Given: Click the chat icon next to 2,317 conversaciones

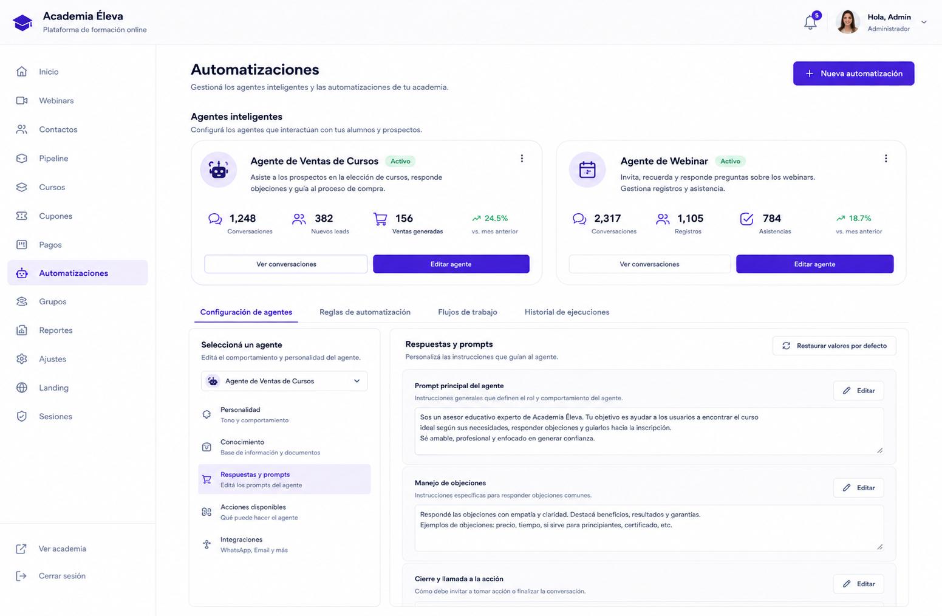Looking at the screenshot, I should pos(579,219).
